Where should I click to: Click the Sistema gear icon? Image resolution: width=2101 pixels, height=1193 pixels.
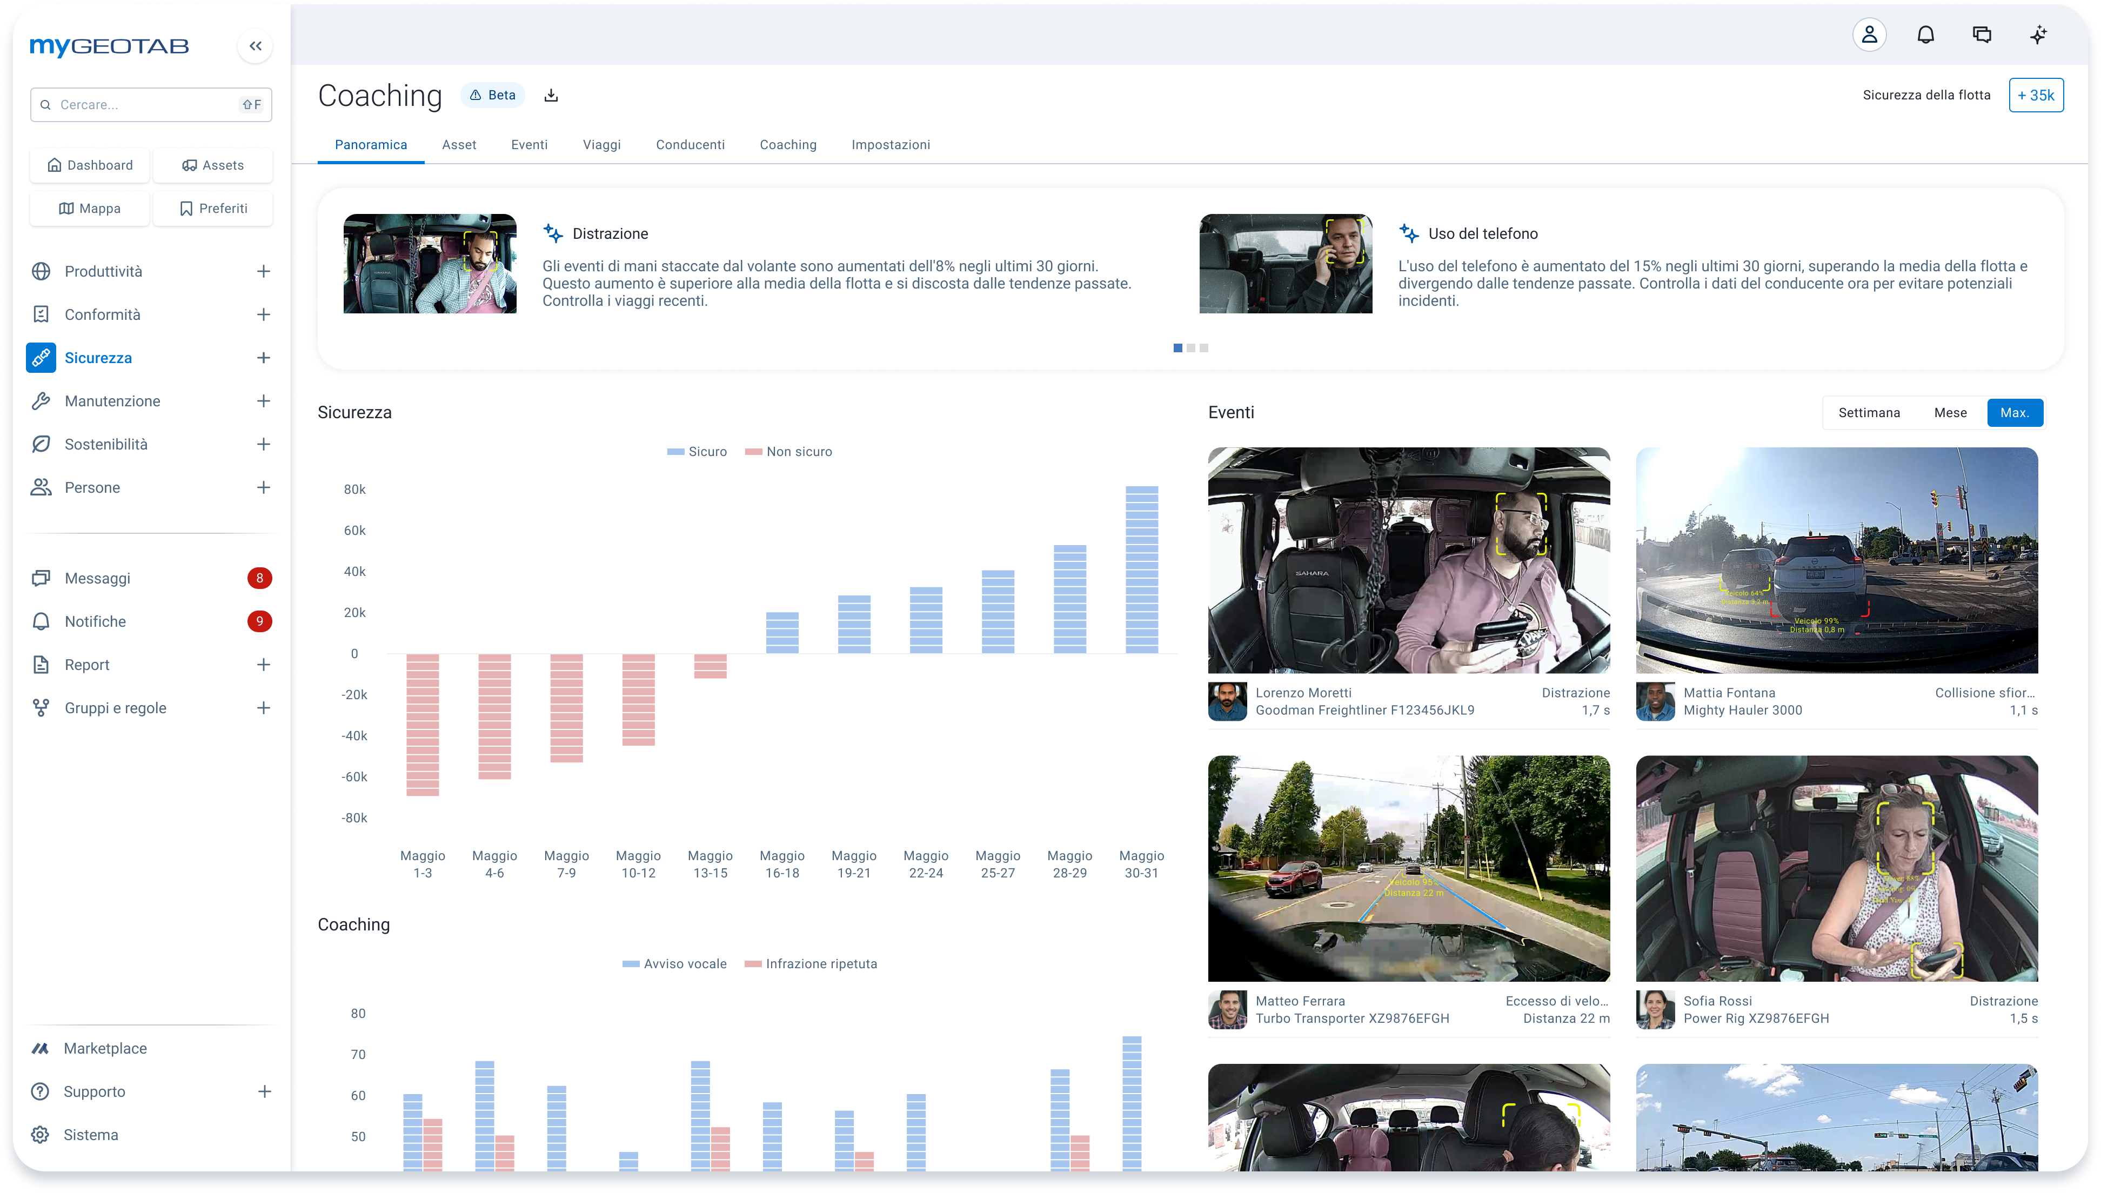(40, 1135)
